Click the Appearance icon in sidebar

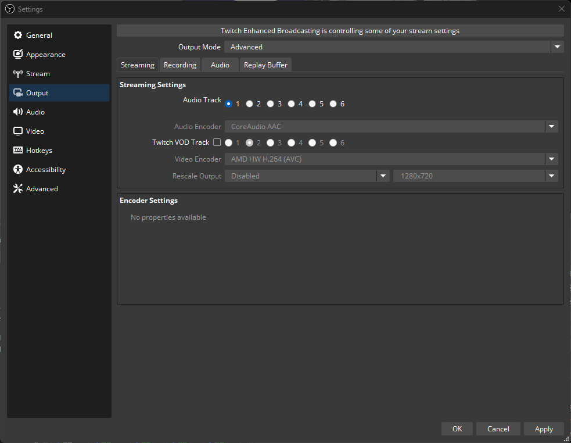(x=18, y=54)
